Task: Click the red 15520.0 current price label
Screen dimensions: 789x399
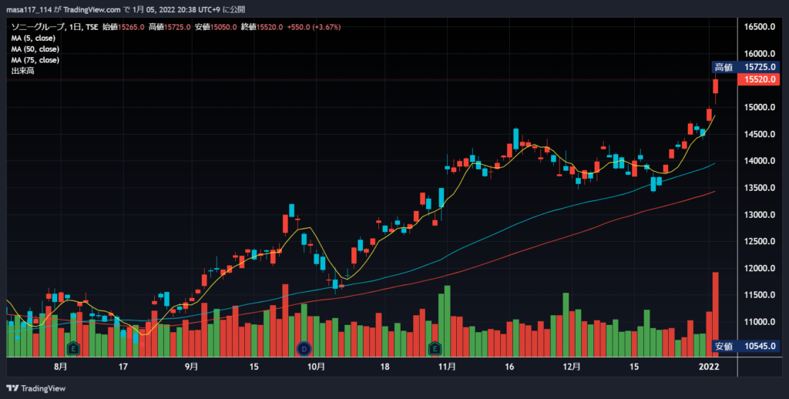Action: coord(758,79)
